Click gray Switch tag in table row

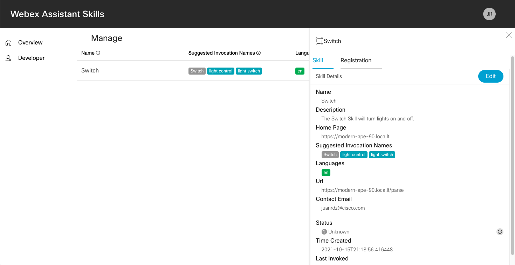[x=197, y=71]
